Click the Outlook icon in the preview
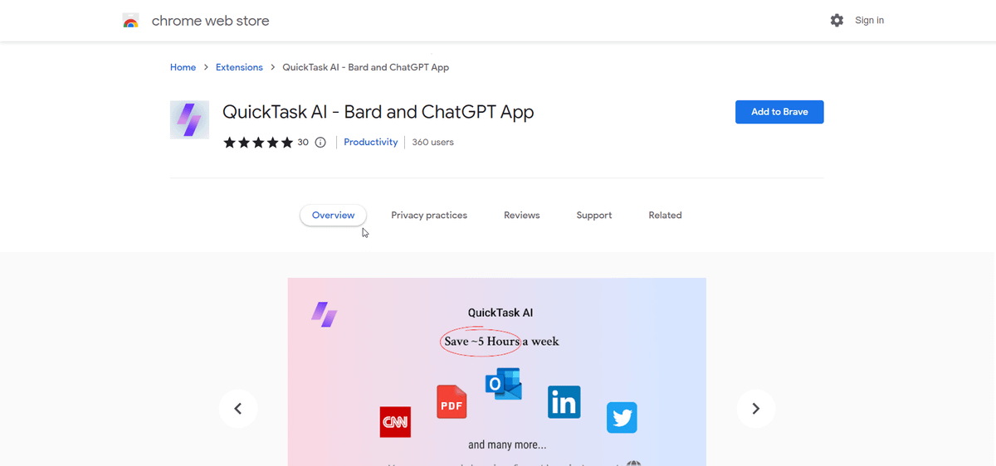The width and height of the screenshot is (996, 466). click(504, 384)
